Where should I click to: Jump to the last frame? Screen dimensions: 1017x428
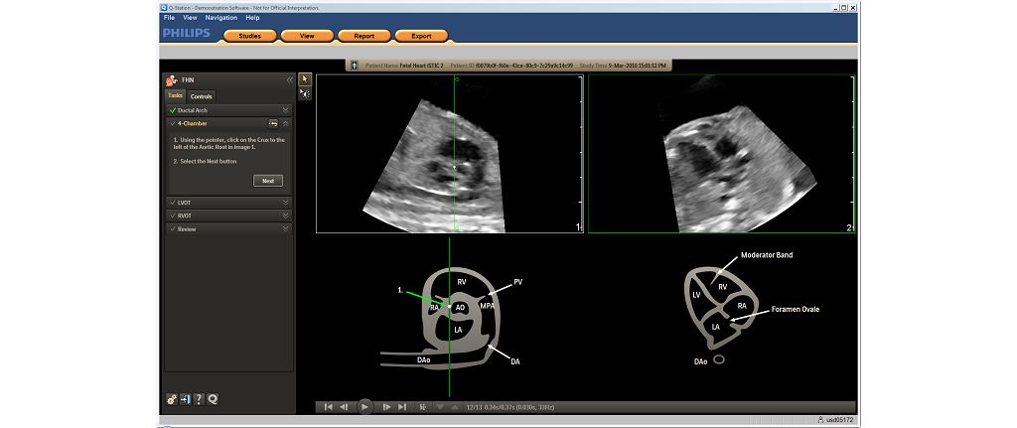[402, 407]
